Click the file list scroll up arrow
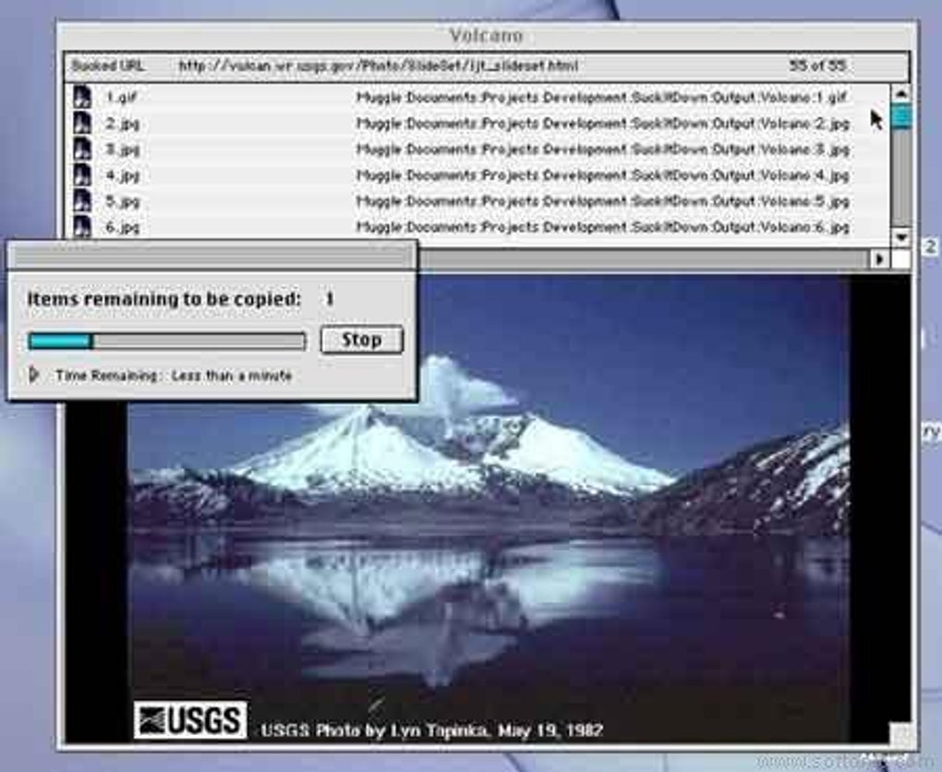 tap(901, 93)
